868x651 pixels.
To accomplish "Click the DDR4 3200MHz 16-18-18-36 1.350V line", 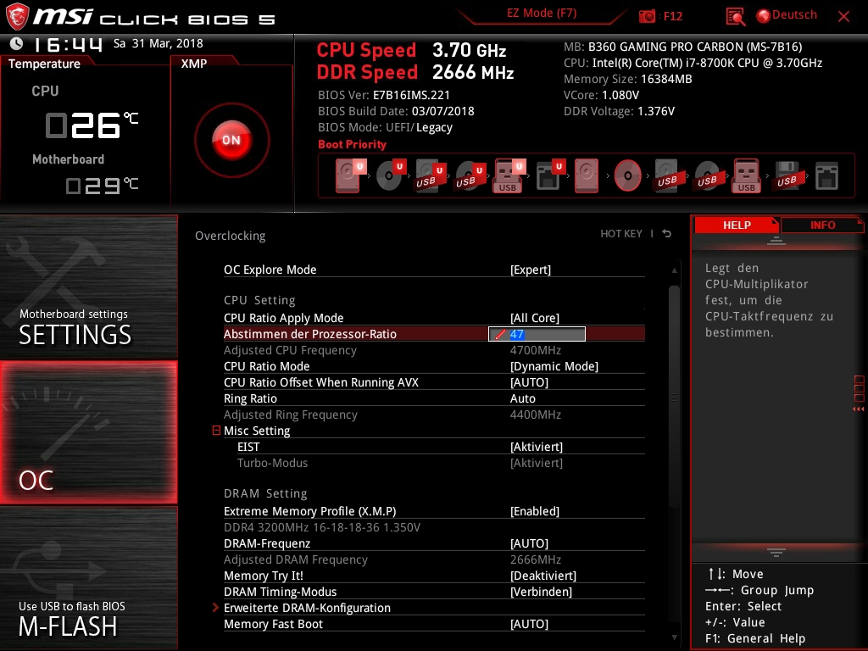I will pyautogui.click(x=322, y=527).
